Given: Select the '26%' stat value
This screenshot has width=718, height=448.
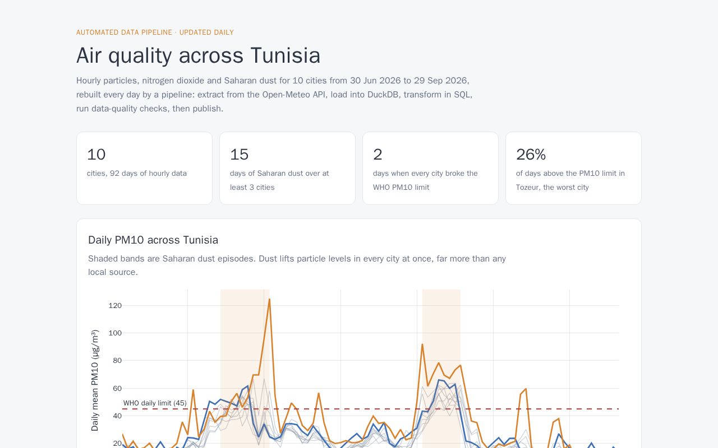Looking at the screenshot, I should point(531,155).
